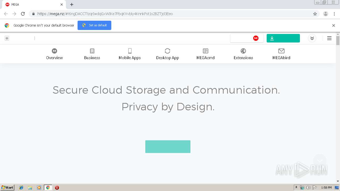This screenshot has width=340, height=191.
Task: Switch to Chrome in the taskbar
Action: pyautogui.click(x=48, y=188)
